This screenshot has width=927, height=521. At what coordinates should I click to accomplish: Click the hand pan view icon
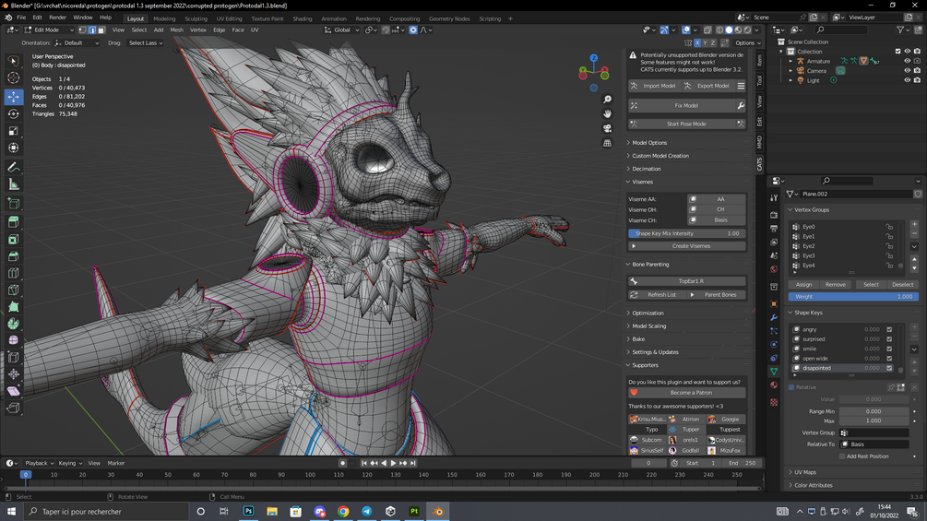coord(607,113)
